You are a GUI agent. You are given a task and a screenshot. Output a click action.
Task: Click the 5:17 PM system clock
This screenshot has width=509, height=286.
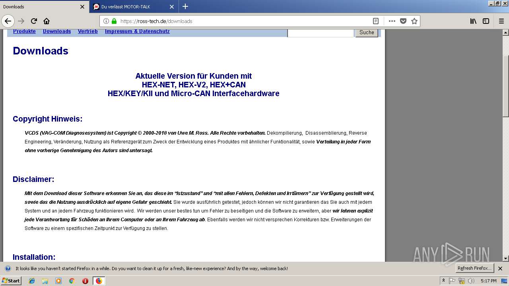[489, 281]
